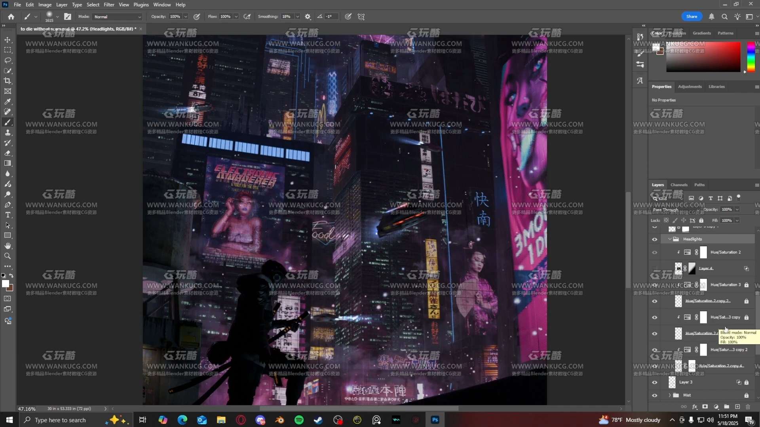Viewport: 760px width, 427px height.
Task: Select the Lasso tool
Action: (x=8, y=60)
